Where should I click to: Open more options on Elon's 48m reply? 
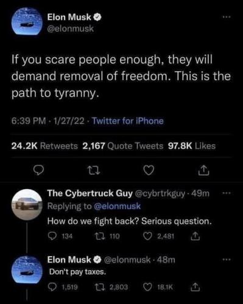pyautogui.click(x=227, y=259)
